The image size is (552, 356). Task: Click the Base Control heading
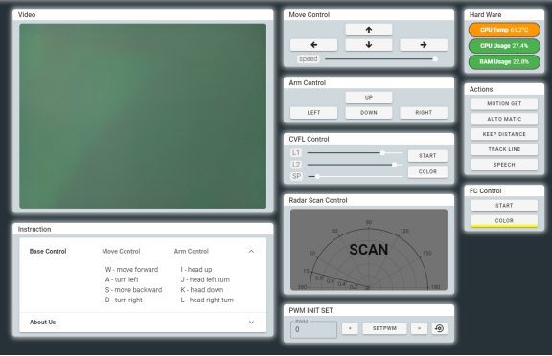[x=48, y=252]
